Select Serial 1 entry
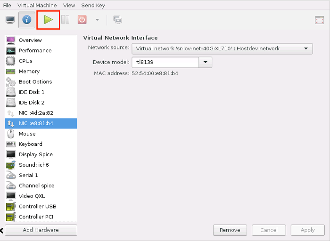The height and width of the screenshot is (241, 330). point(41,176)
